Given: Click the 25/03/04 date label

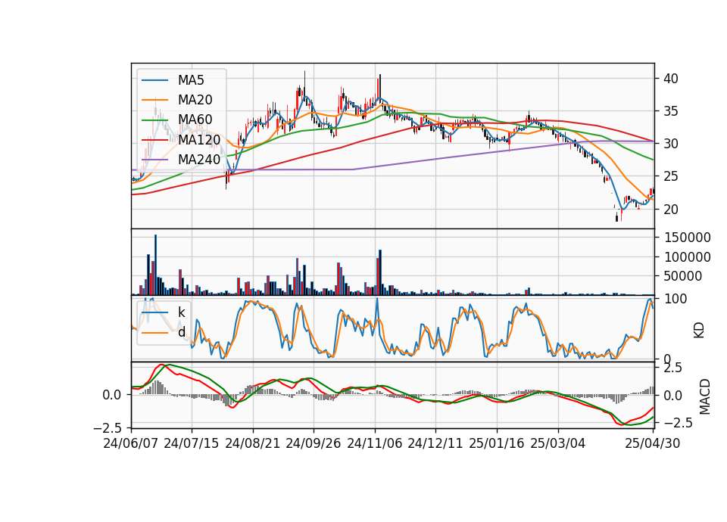Looking at the screenshot, I should coord(558,443).
